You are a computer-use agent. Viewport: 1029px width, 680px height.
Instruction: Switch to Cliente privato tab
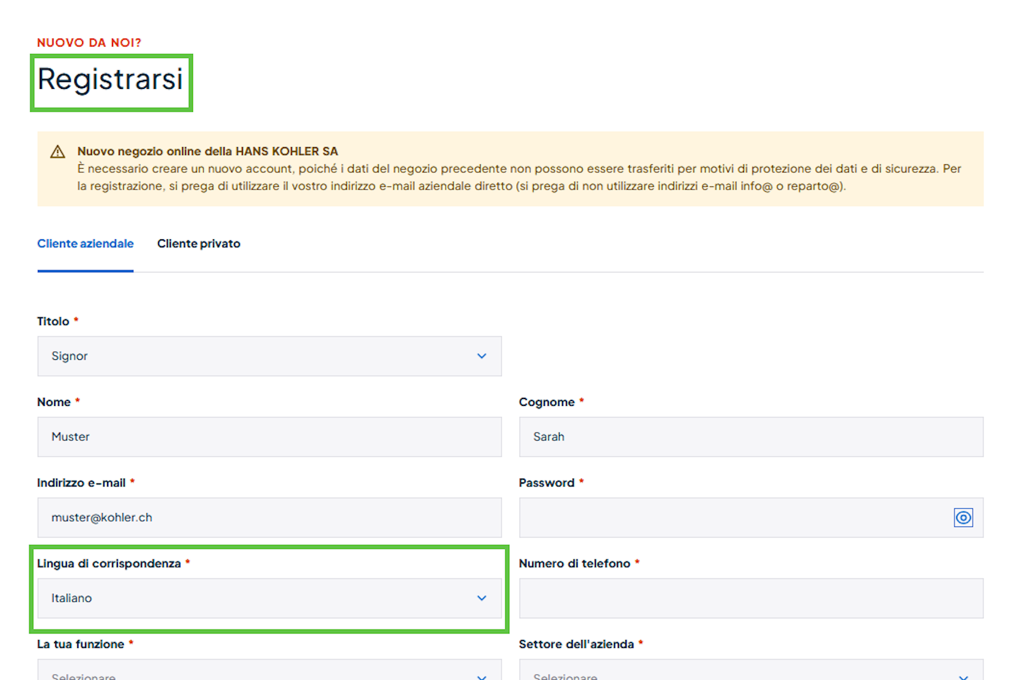click(x=198, y=244)
